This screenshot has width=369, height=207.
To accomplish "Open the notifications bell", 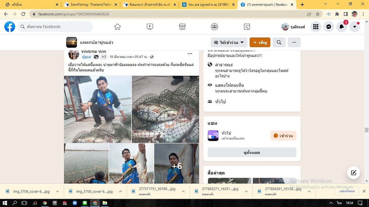I will tap(342, 27).
